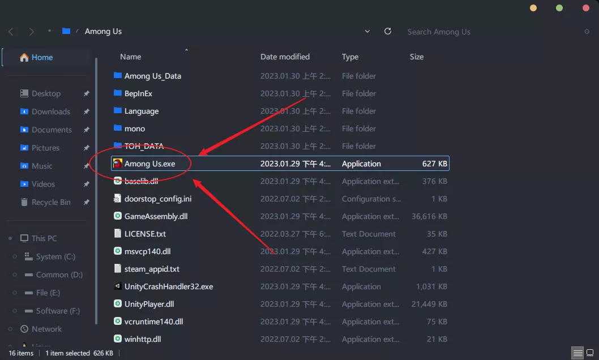The image size is (599, 360).
Task: Click the Among Us.exe application icon
Action: point(117,164)
